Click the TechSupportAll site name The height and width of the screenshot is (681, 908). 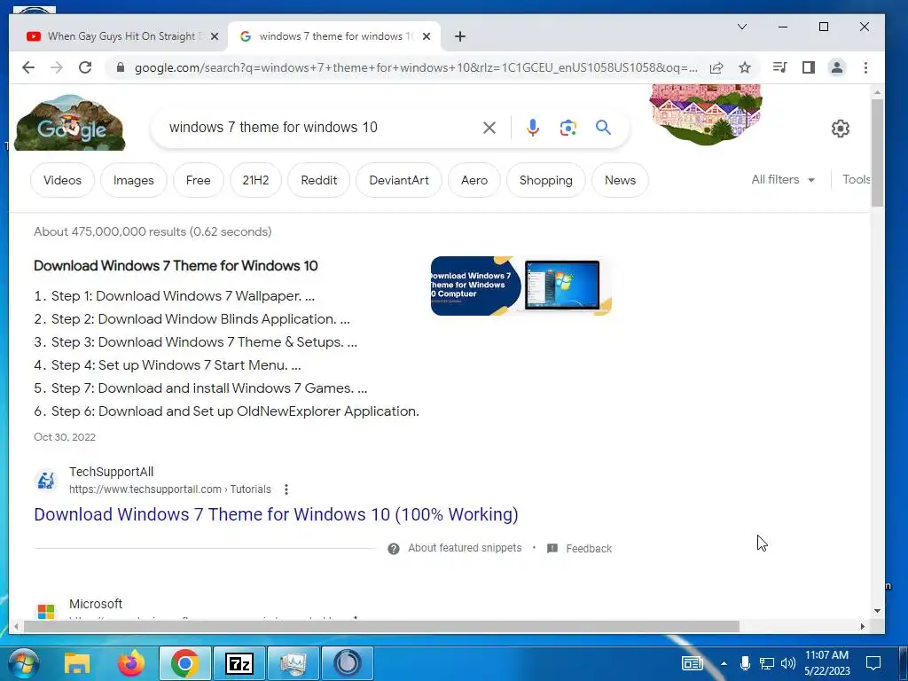tap(111, 472)
